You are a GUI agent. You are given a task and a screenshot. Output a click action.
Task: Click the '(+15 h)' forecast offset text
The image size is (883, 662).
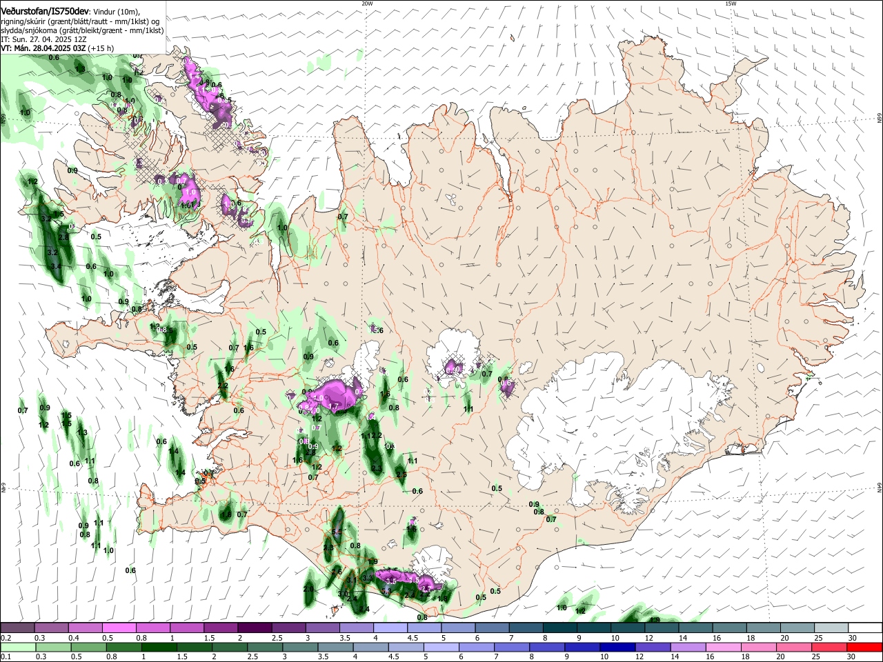click(x=101, y=49)
